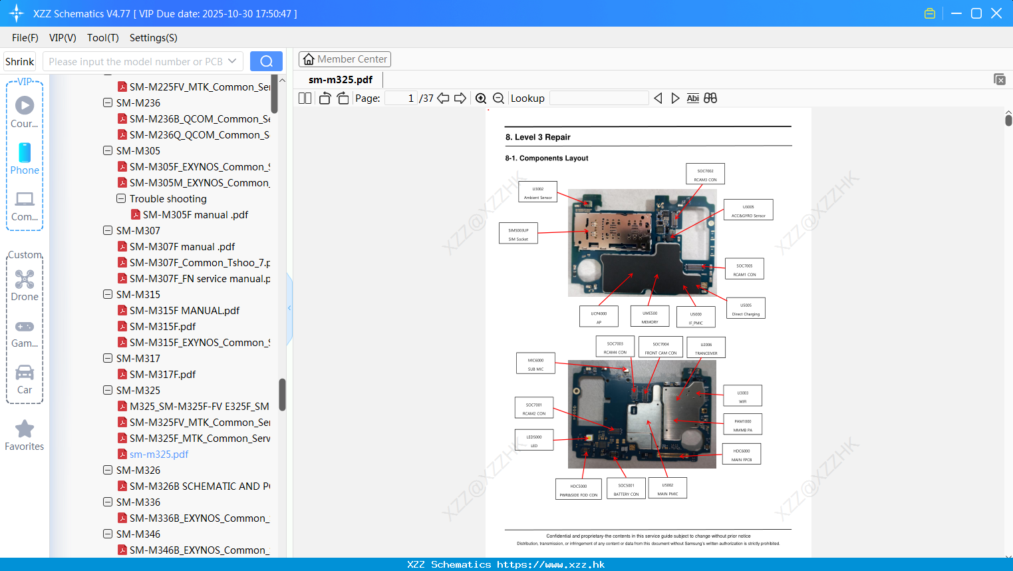The height and width of the screenshot is (571, 1013).
Task: Collapse the Trouble shooting subfolder
Action: point(121,199)
